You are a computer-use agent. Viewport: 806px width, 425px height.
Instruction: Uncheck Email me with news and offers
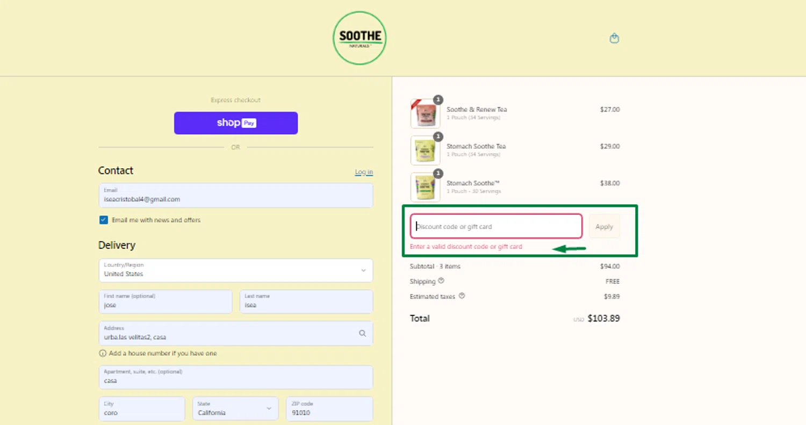coord(104,220)
